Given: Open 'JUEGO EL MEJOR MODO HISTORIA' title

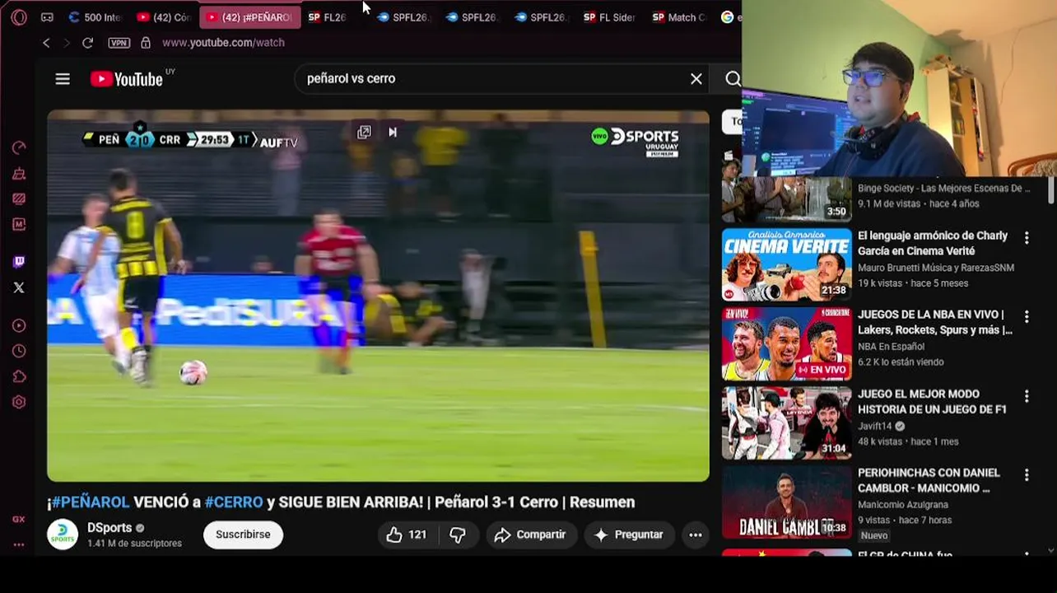Looking at the screenshot, I should (x=932, y=401).
